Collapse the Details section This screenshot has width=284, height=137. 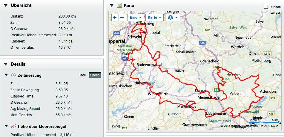pyautogui.click(x=6, y=64)
